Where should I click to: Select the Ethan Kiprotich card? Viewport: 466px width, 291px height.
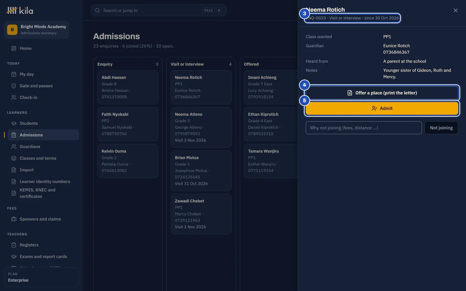coord(271,124)
